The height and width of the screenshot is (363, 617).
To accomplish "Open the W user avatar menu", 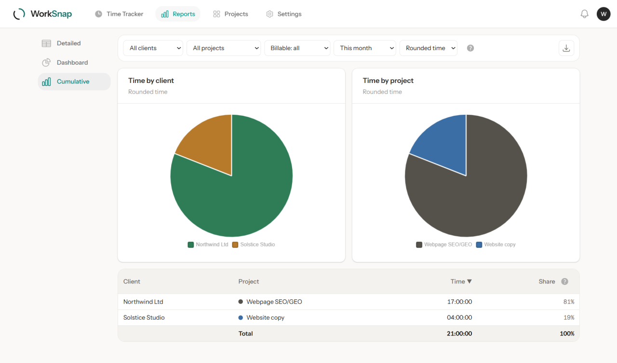I will coord(604,14).
